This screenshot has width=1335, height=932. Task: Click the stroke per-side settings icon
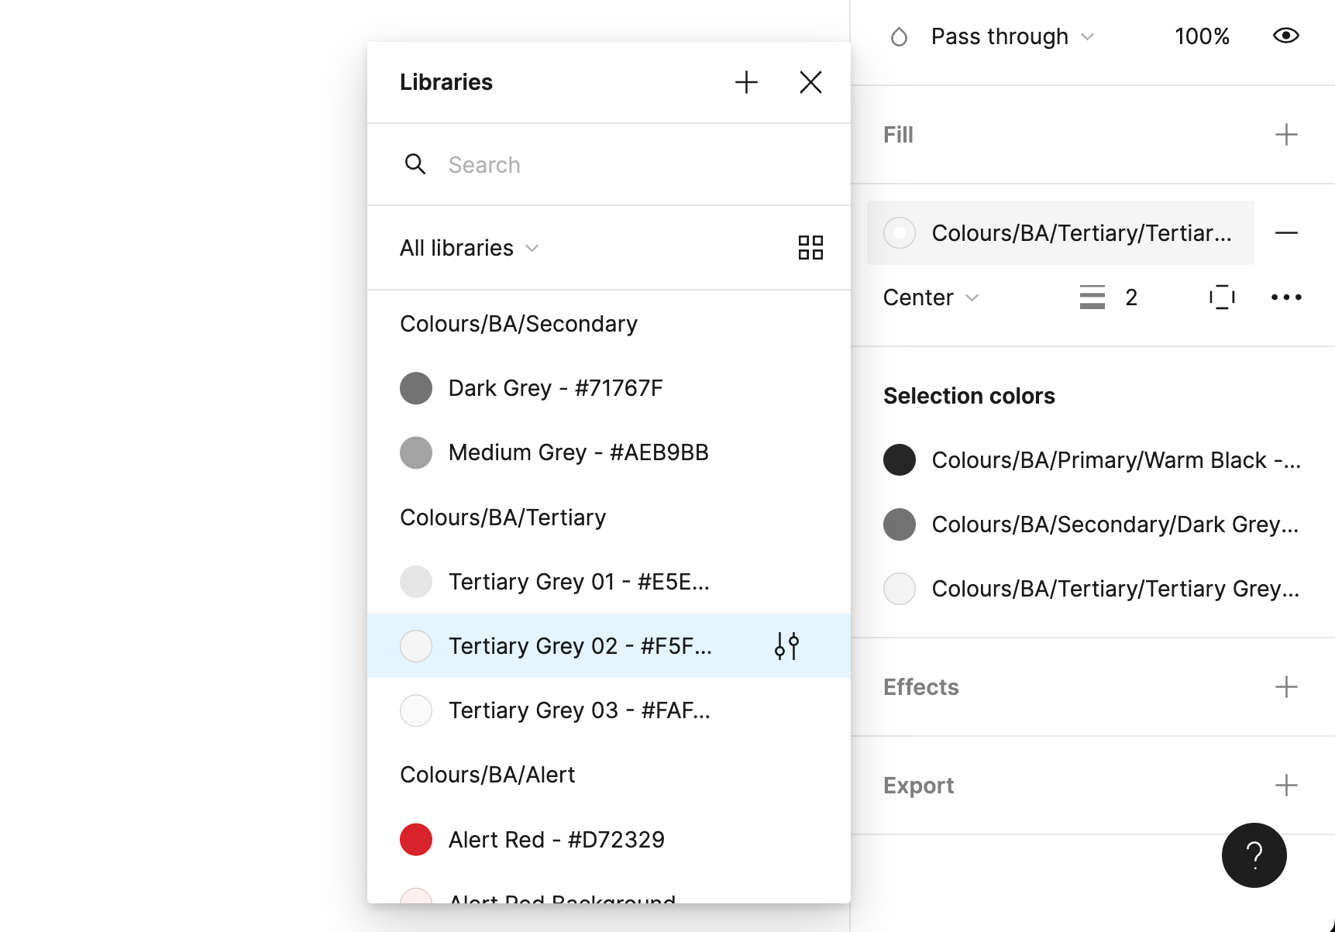(1222, 297)
